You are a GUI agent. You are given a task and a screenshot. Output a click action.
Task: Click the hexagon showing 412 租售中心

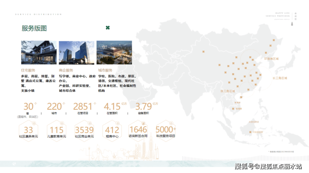pos(112,131)
